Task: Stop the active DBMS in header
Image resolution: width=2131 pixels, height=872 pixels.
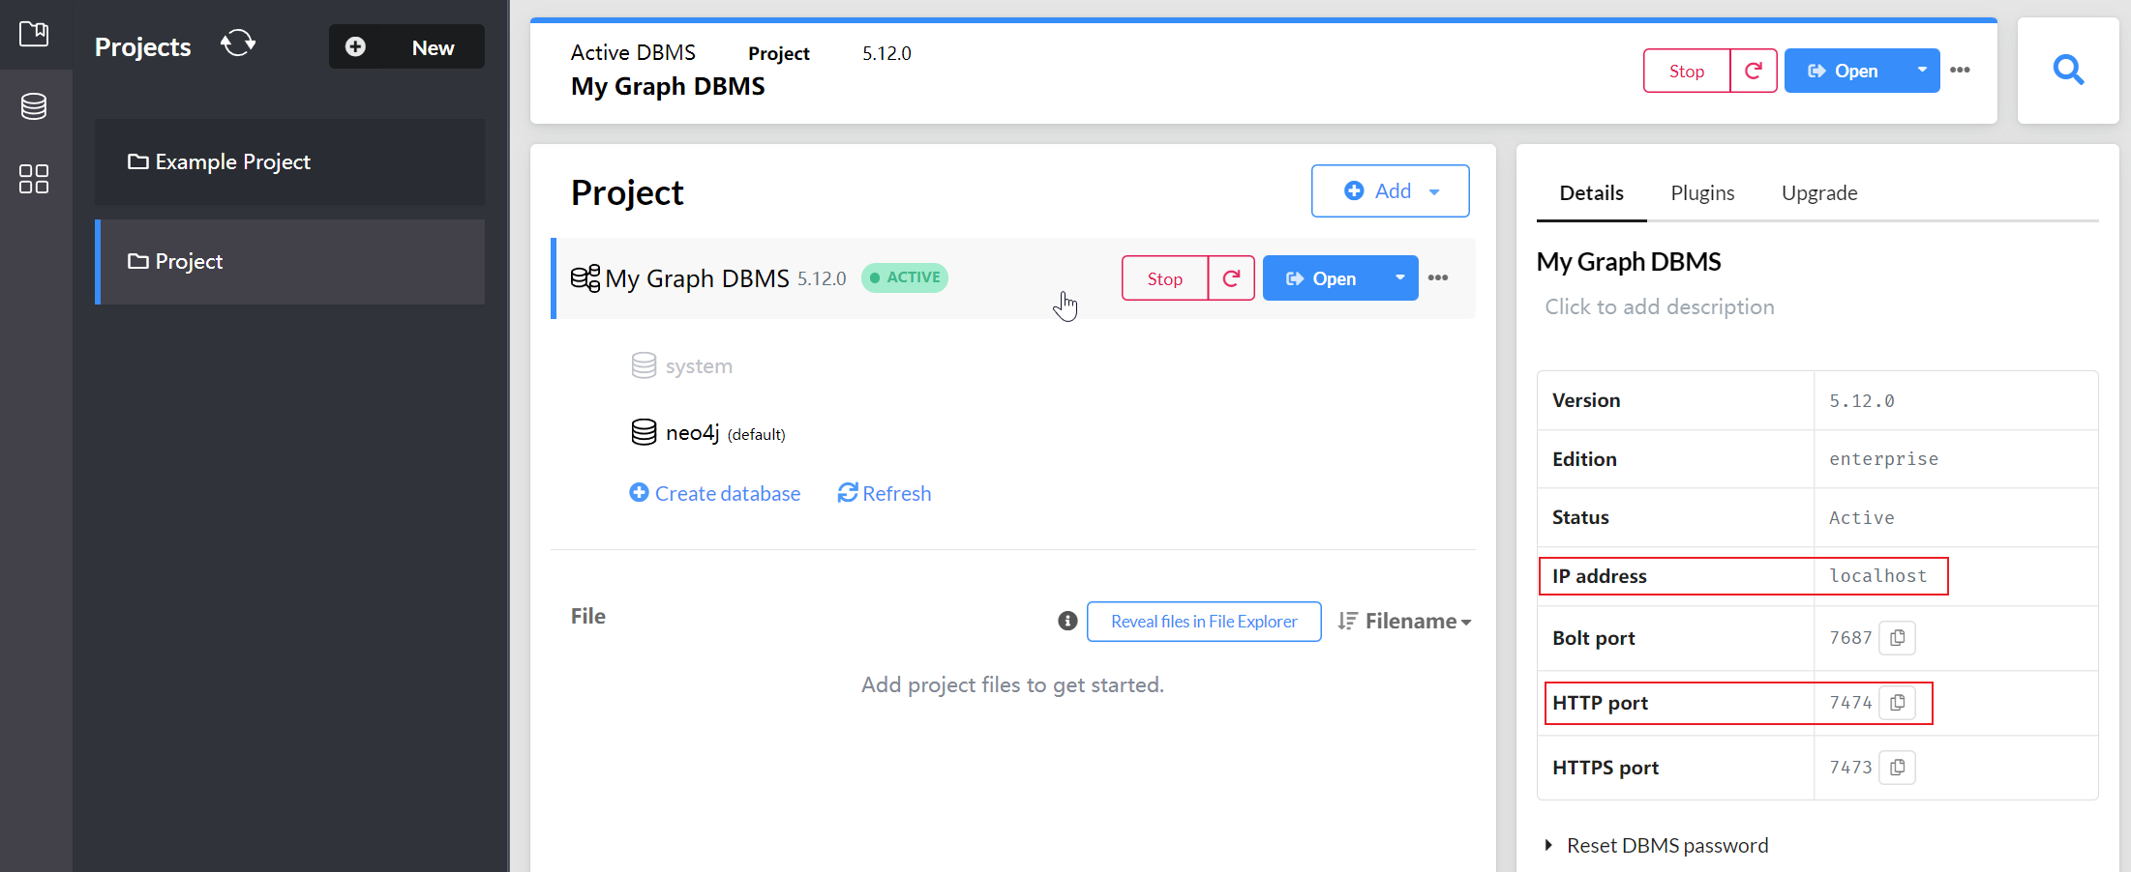Action: point(1687,71)
